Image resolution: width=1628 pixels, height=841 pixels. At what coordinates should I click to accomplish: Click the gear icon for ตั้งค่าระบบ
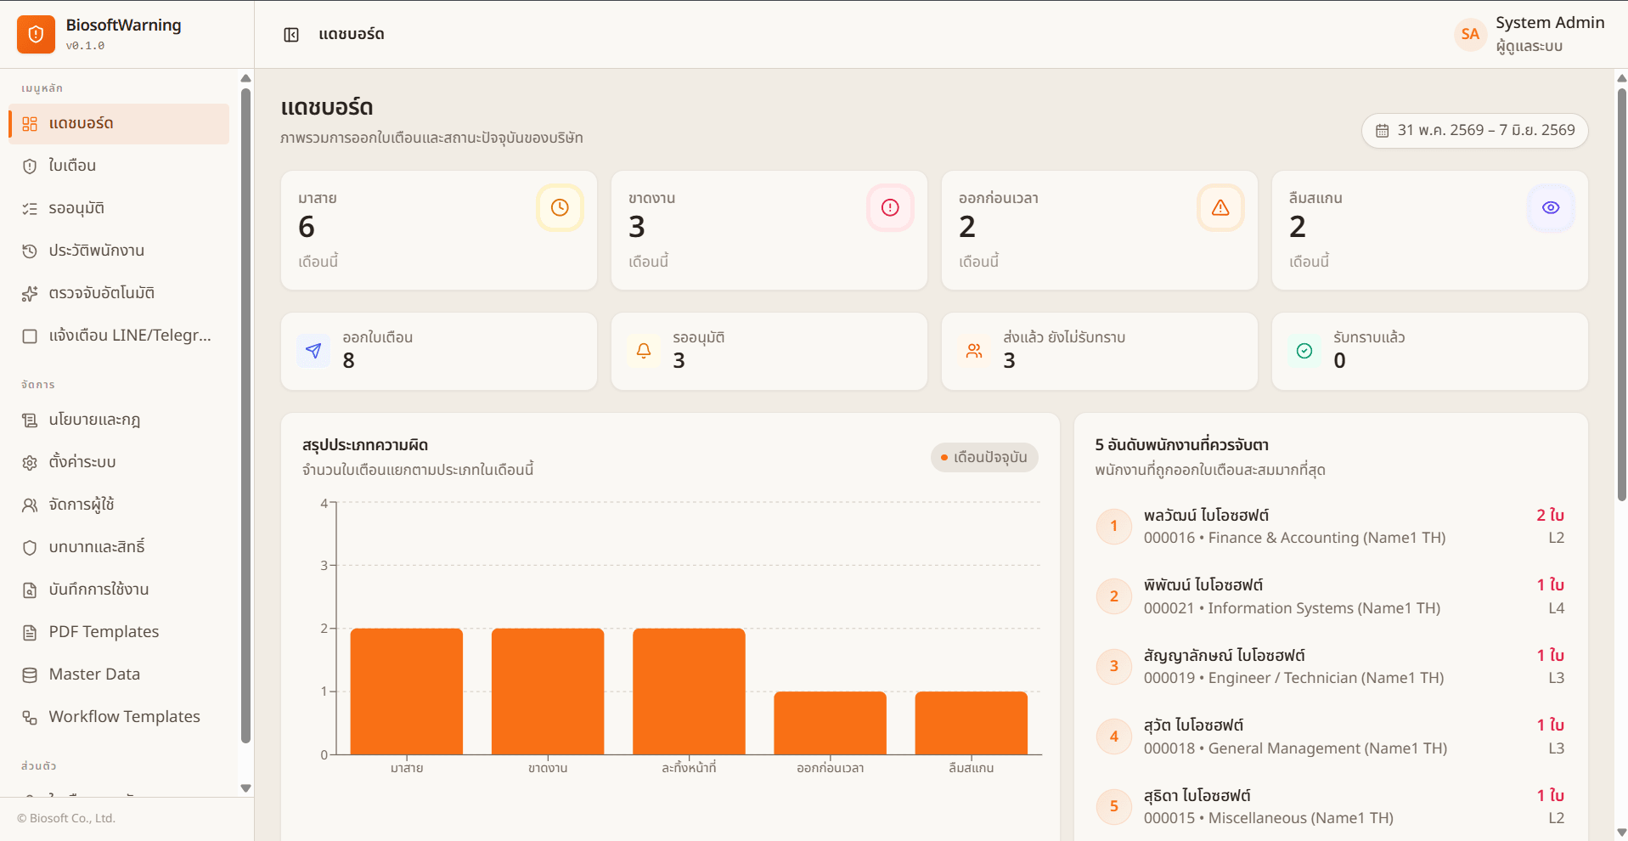tap(30, 463)
